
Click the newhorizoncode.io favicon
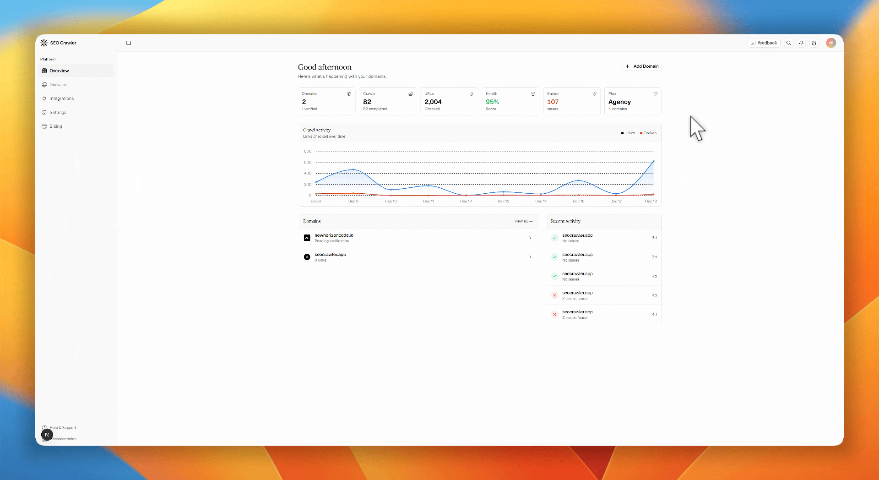(x=307, y=238)
